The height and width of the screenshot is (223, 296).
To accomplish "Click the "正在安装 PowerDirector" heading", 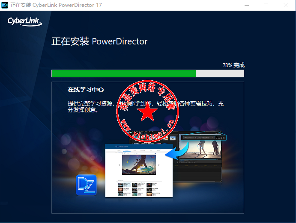I will click(99, 41).
